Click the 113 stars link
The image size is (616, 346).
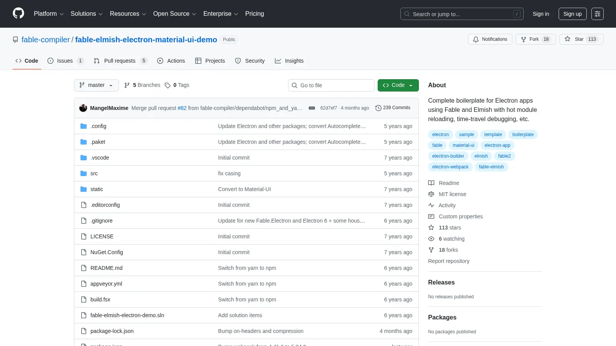pos(450,228)
